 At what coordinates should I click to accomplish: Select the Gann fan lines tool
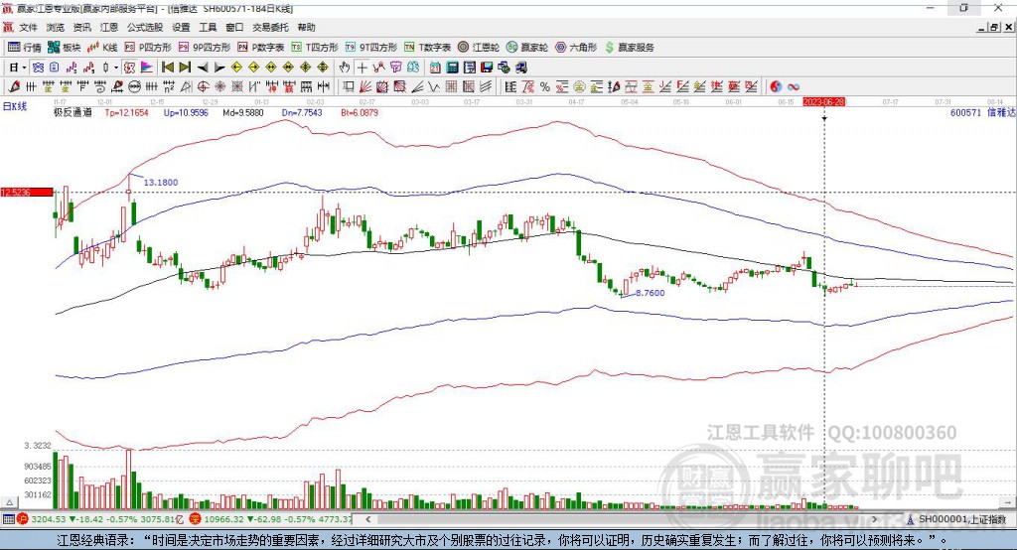tap(365, 87)
